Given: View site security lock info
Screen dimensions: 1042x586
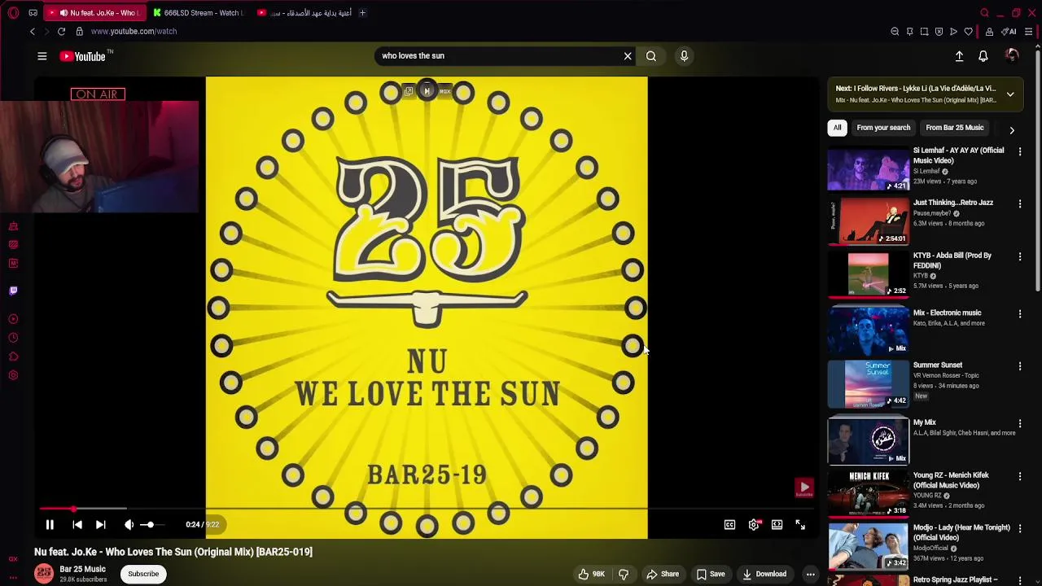Looking at the screenshot, I should pyautogui.click(x=79, y=31).
